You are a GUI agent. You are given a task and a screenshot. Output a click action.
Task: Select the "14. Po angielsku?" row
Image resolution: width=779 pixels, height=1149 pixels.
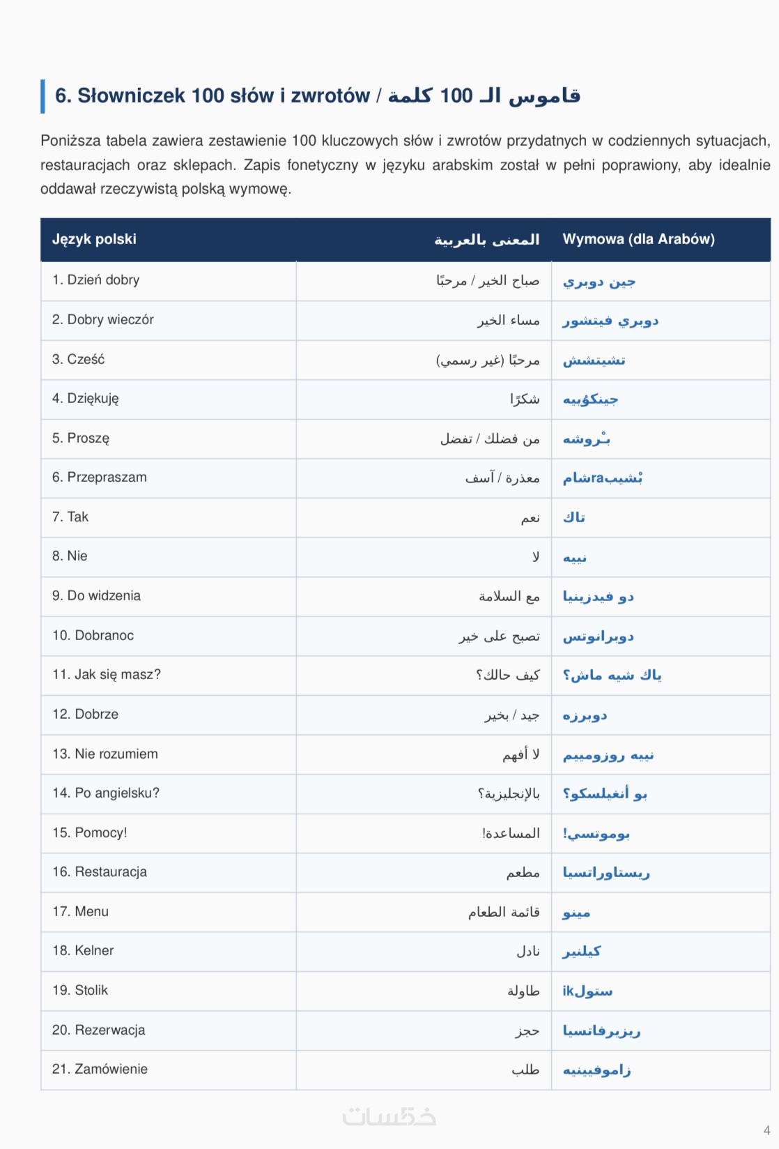click(406, 793)
